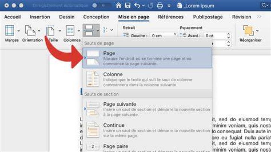
Task: Click the Marges icon
Action: click(10, 30)
